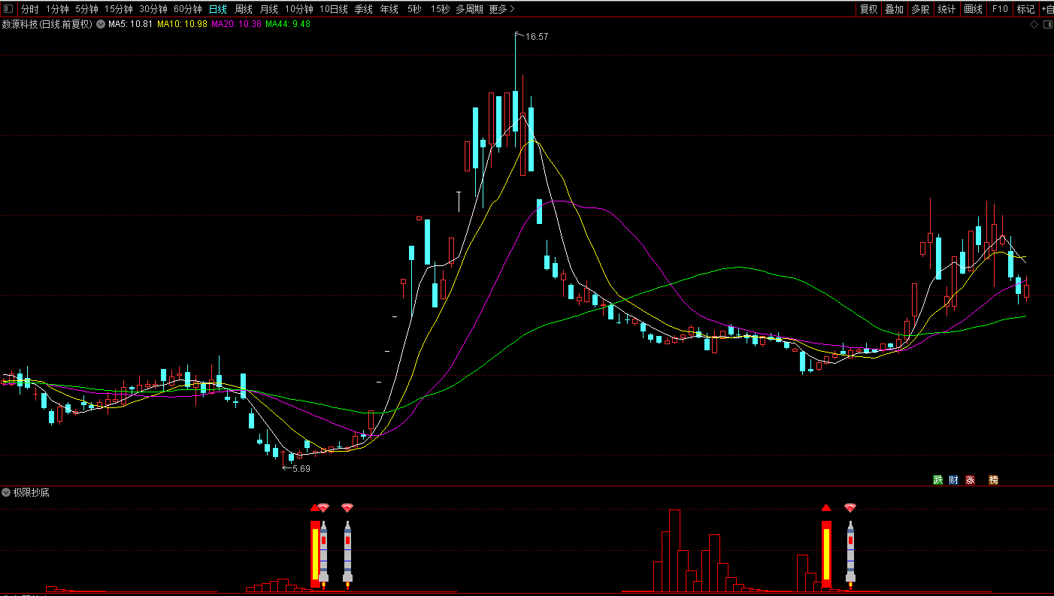Open the 画线 drawing tools button
Image resolution: width=1054 pixels, height=596 pixels.
(x=973, y=9)
